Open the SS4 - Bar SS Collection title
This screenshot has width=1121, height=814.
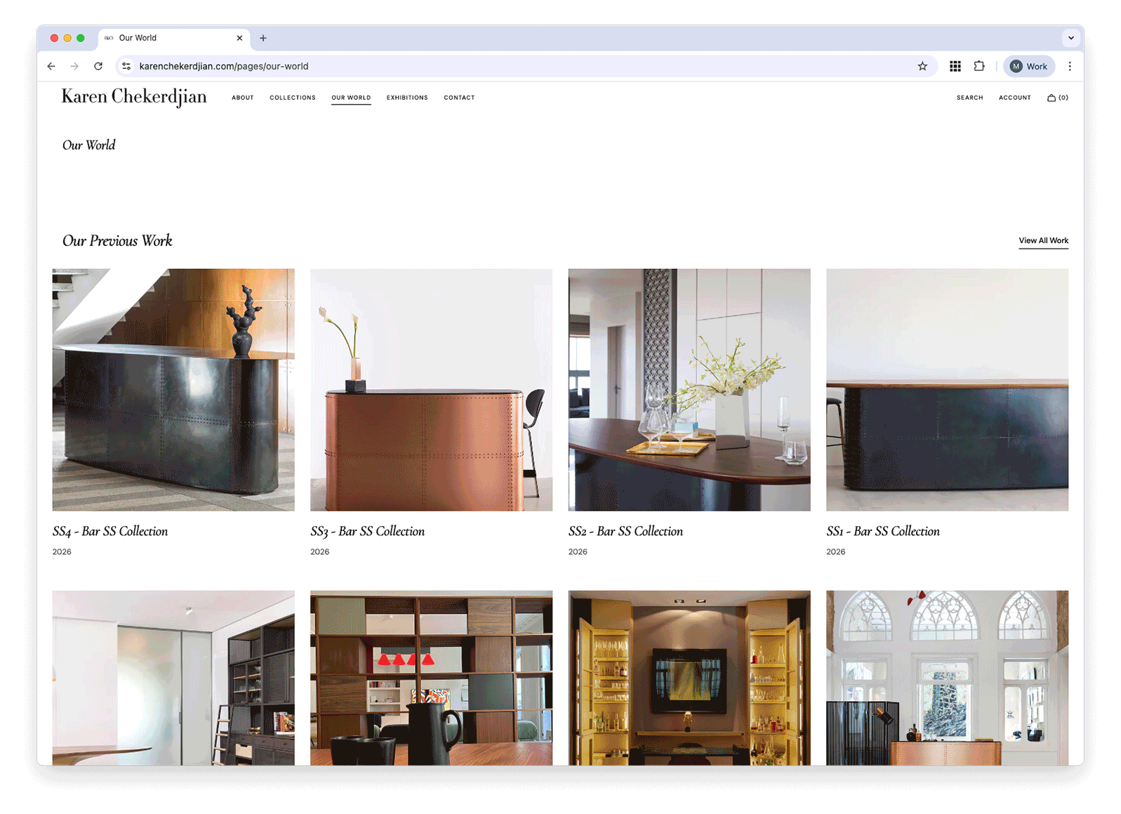click(x=110, y=532)
